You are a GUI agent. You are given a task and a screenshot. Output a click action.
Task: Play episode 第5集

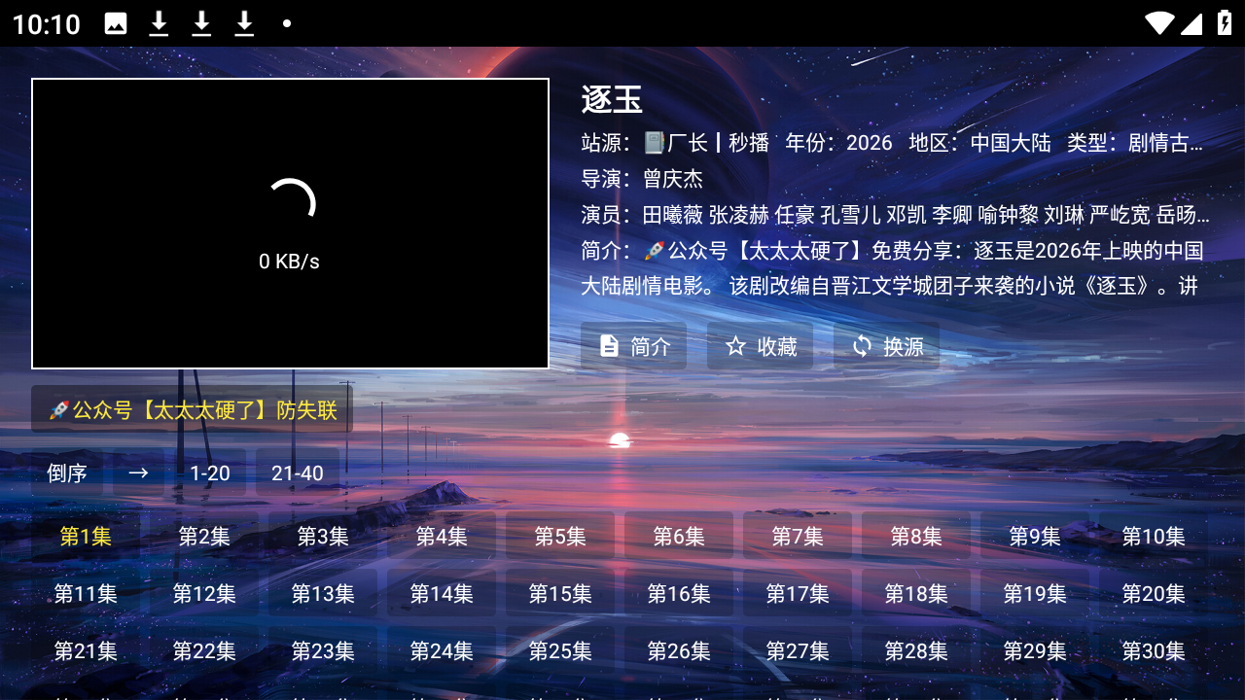tap(560, 536)
